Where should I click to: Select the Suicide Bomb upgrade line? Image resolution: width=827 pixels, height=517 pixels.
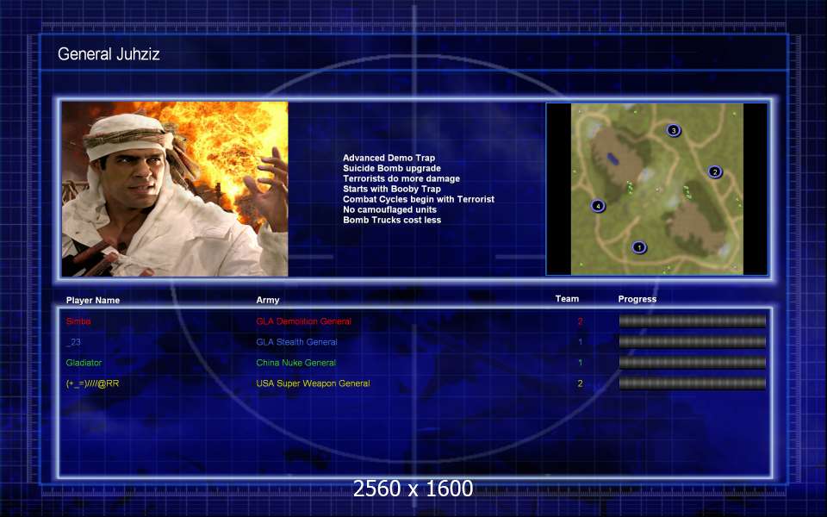click(x=392, y=168)
